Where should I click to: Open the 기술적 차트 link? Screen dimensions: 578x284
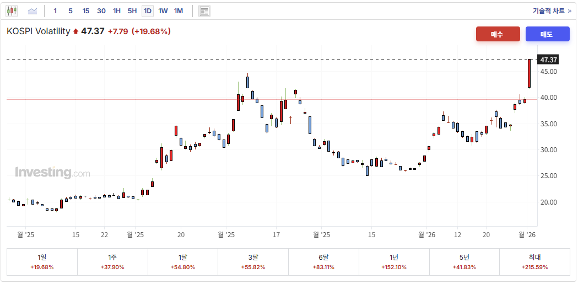pyautogui.click(x=552, y=10)
